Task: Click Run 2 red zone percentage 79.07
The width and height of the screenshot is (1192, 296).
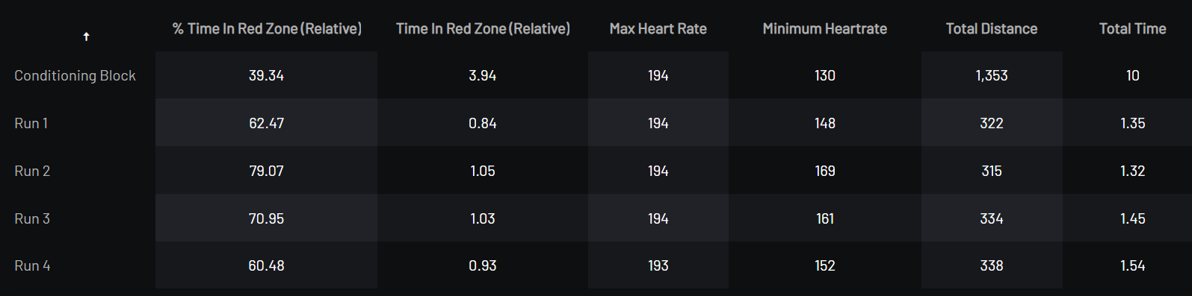Action: pyautogui.click(x=266, y=171)
